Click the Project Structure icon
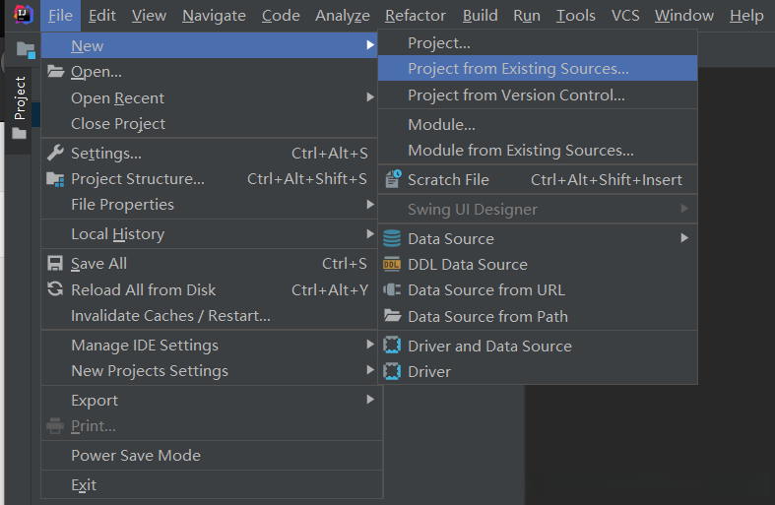Image resolution: width=775 pixels, height=505 pixels. coord(55,179)
